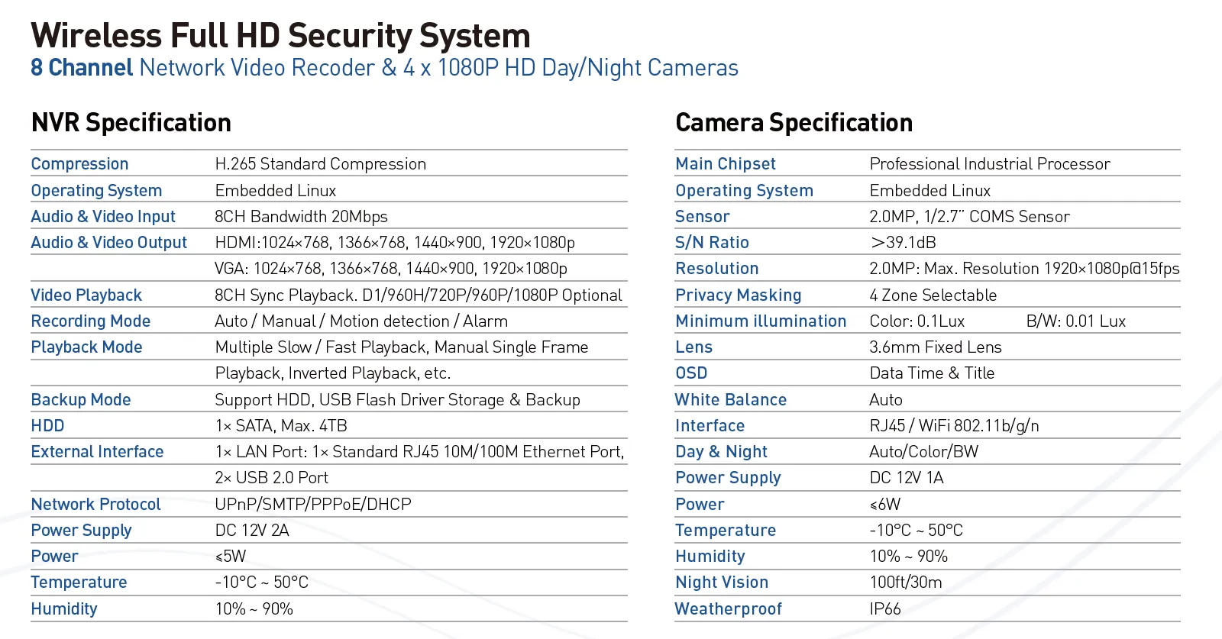Click the 'Audio & Video Input' label

click(103, 217)
